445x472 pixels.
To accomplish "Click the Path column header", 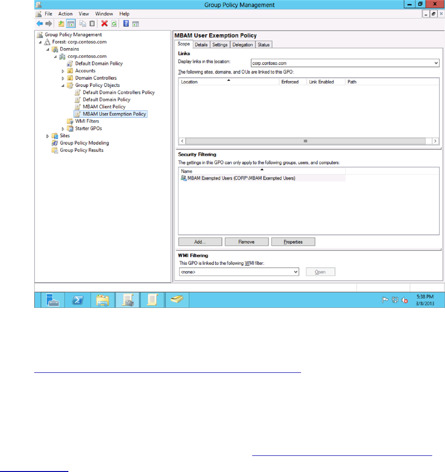I will tap(392, 82).
